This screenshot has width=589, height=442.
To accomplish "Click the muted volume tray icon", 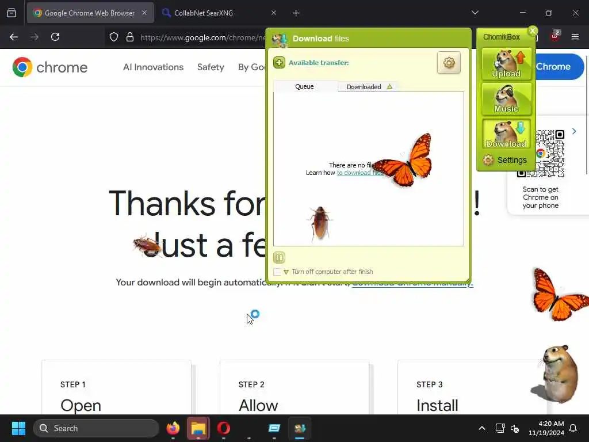I will [515, 428].
